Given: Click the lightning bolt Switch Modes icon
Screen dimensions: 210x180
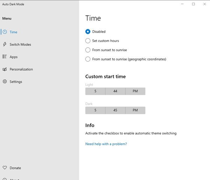Looking at the screenshot, I should click(5, 44).
